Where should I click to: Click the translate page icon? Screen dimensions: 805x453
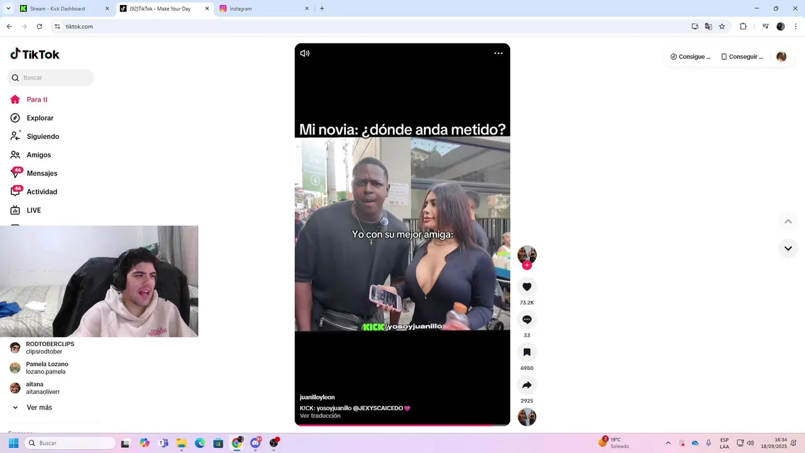(708, 26)
